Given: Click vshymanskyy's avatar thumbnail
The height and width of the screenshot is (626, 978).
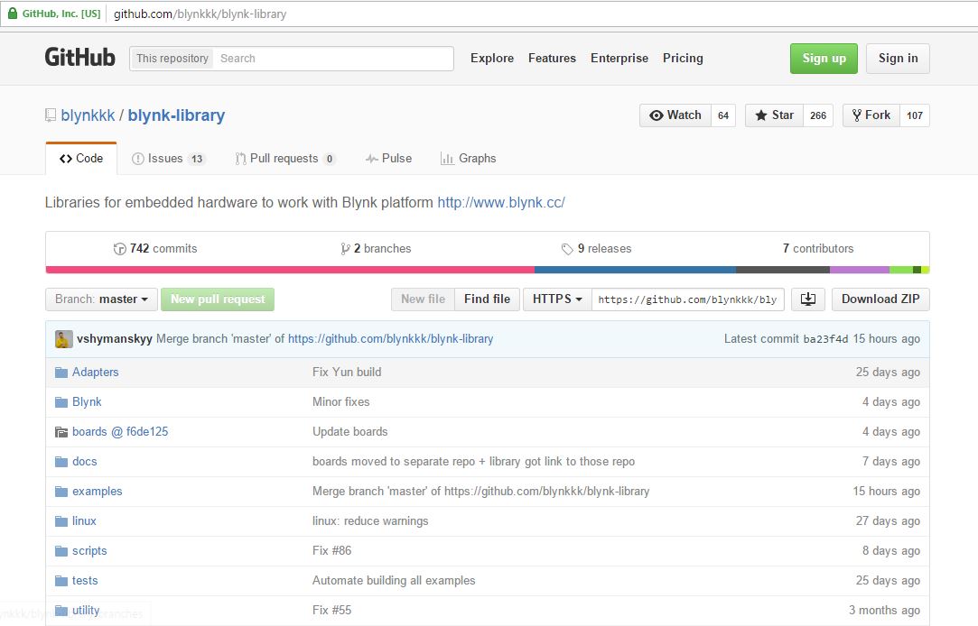Looking at the screenshot, I should coord(62,338).
